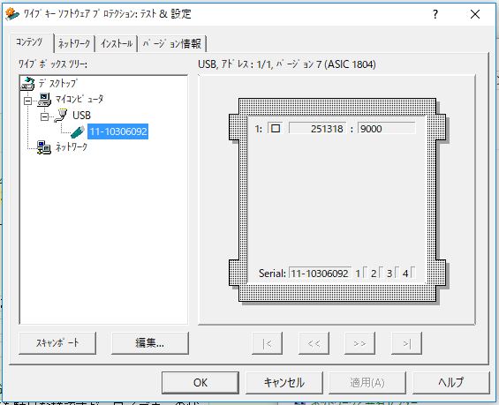Select the マイコンピュータ computer icon

tap(44, 100)
